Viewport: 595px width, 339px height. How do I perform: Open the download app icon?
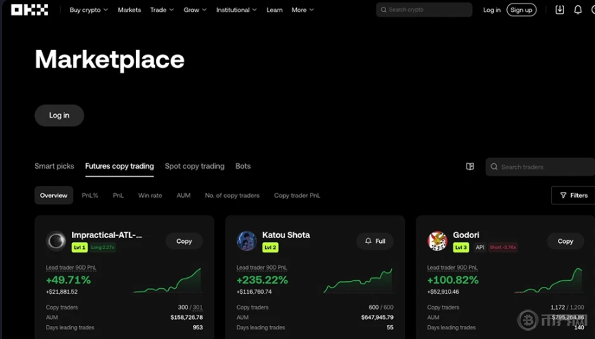click(x=560, y=10)
